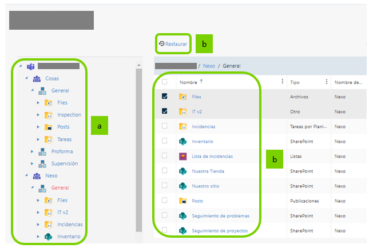Screen dimensions: 369x248
Task: Collapse the red General channel under Nexo
Action: tap(33, 187)
